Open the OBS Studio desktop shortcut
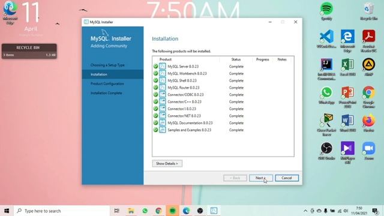The width and height of the screenshot is (384, 216). (326, 151)
